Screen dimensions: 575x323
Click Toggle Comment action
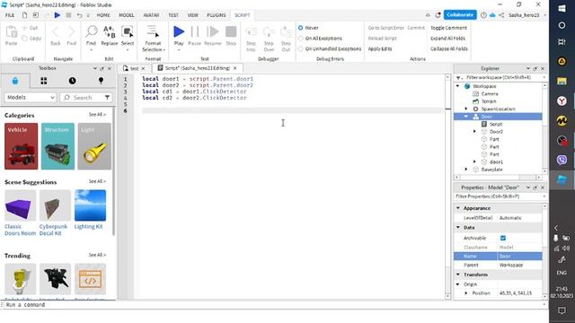[448, 28]
